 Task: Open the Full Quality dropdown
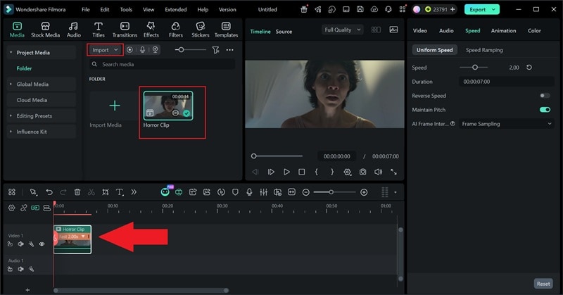343,30
